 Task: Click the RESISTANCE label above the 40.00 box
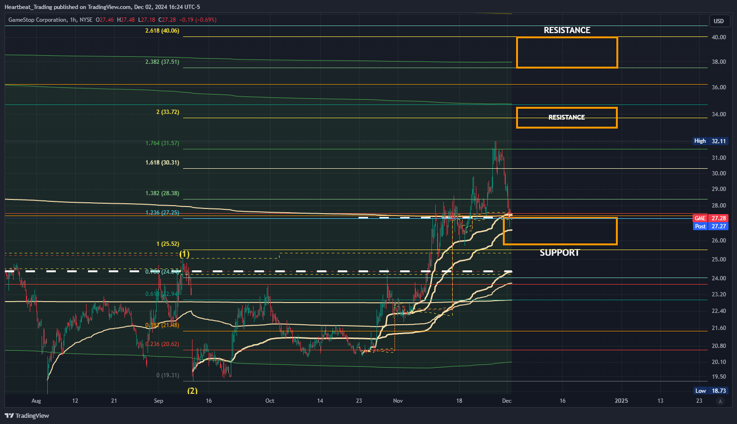coord(567,30)
